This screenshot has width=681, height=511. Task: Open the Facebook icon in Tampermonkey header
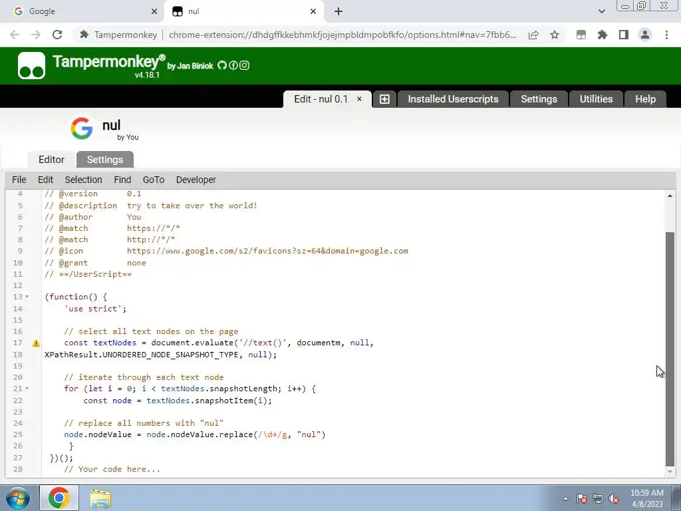pos(233,66)
